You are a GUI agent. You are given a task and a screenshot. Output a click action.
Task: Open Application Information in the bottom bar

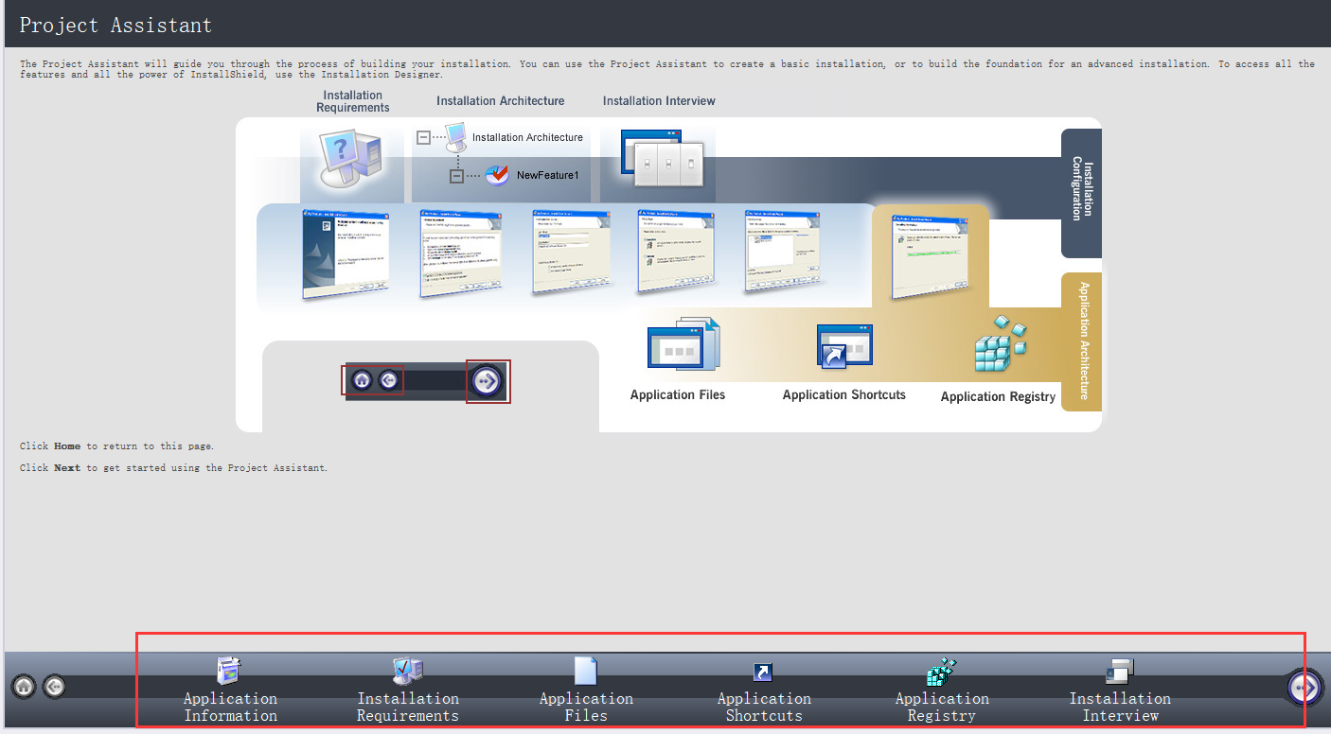[230, 690]
